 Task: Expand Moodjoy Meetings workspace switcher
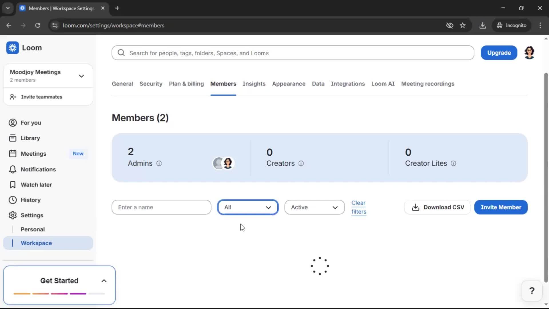[81, 76]
